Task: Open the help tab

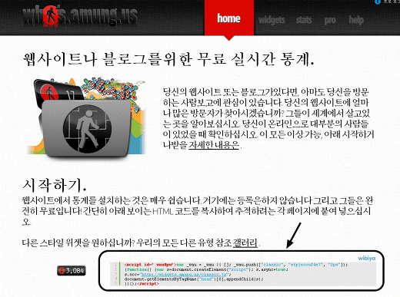Action: click(x=356, y=20)
